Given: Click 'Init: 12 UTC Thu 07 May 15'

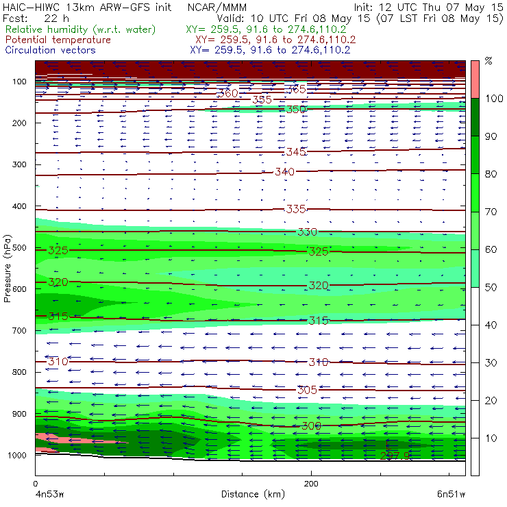Looking at the screenshot, I should [428, 7].
